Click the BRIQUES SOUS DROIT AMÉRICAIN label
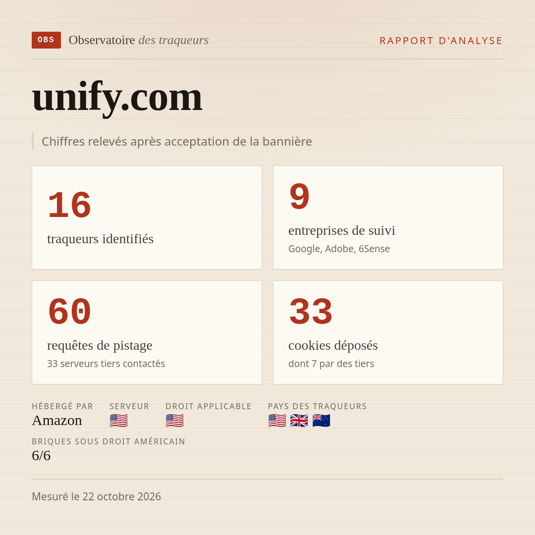This screenshot has height=535, width=535. [x=108, y=441]
